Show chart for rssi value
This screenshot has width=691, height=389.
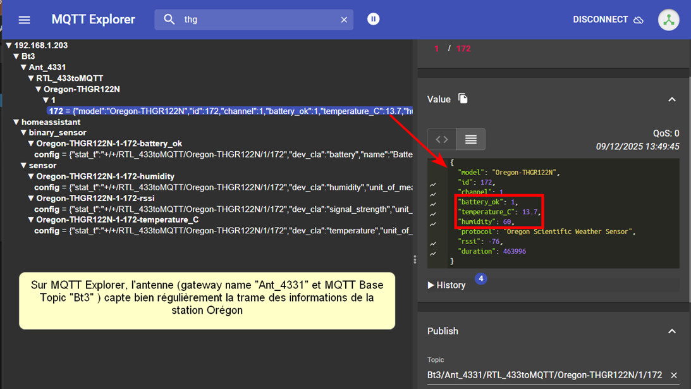(x=433, y=244)
